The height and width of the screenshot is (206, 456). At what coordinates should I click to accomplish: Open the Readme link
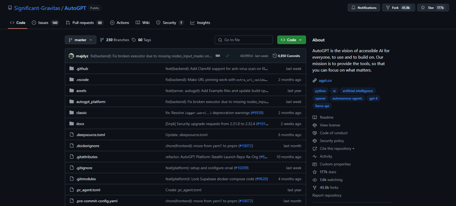[x=323, y=117]
